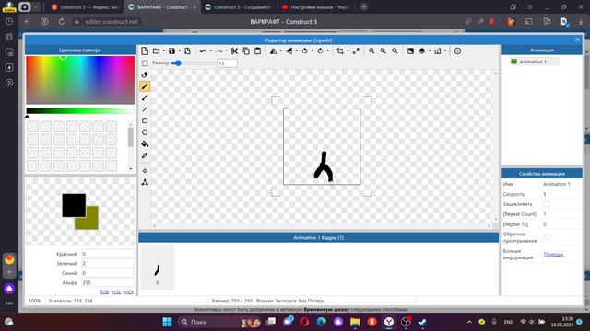Toggle the background brightness icon

(x=410, y=51)
